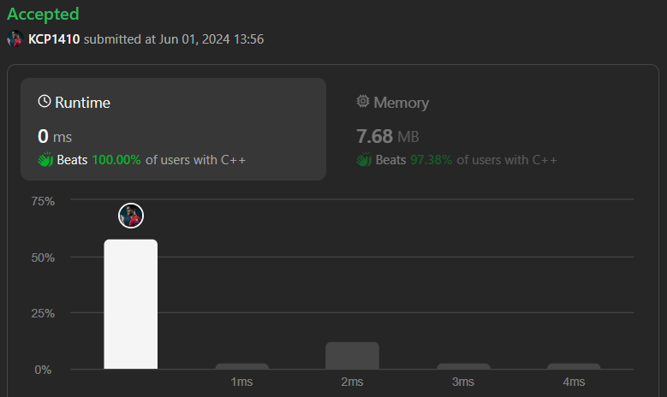The width and height of the screenshot is (667, 397).
Task: Click the avatar marker above the chart bar
Action: 131,216
